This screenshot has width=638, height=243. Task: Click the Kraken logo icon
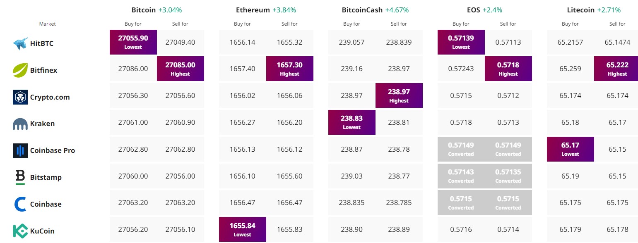point(20,124)
